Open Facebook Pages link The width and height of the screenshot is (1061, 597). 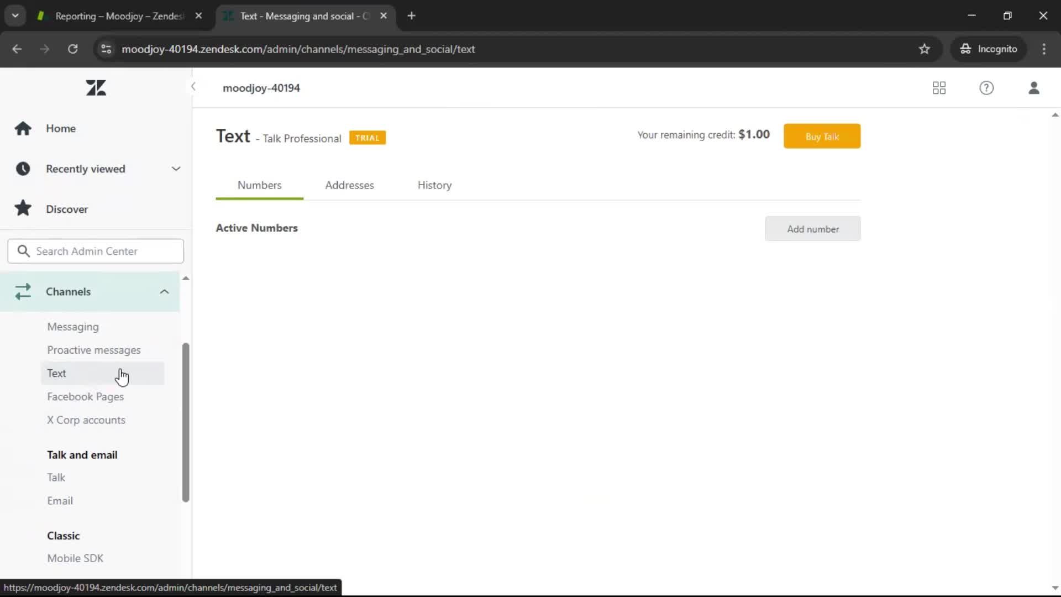[x=86, y=396]
